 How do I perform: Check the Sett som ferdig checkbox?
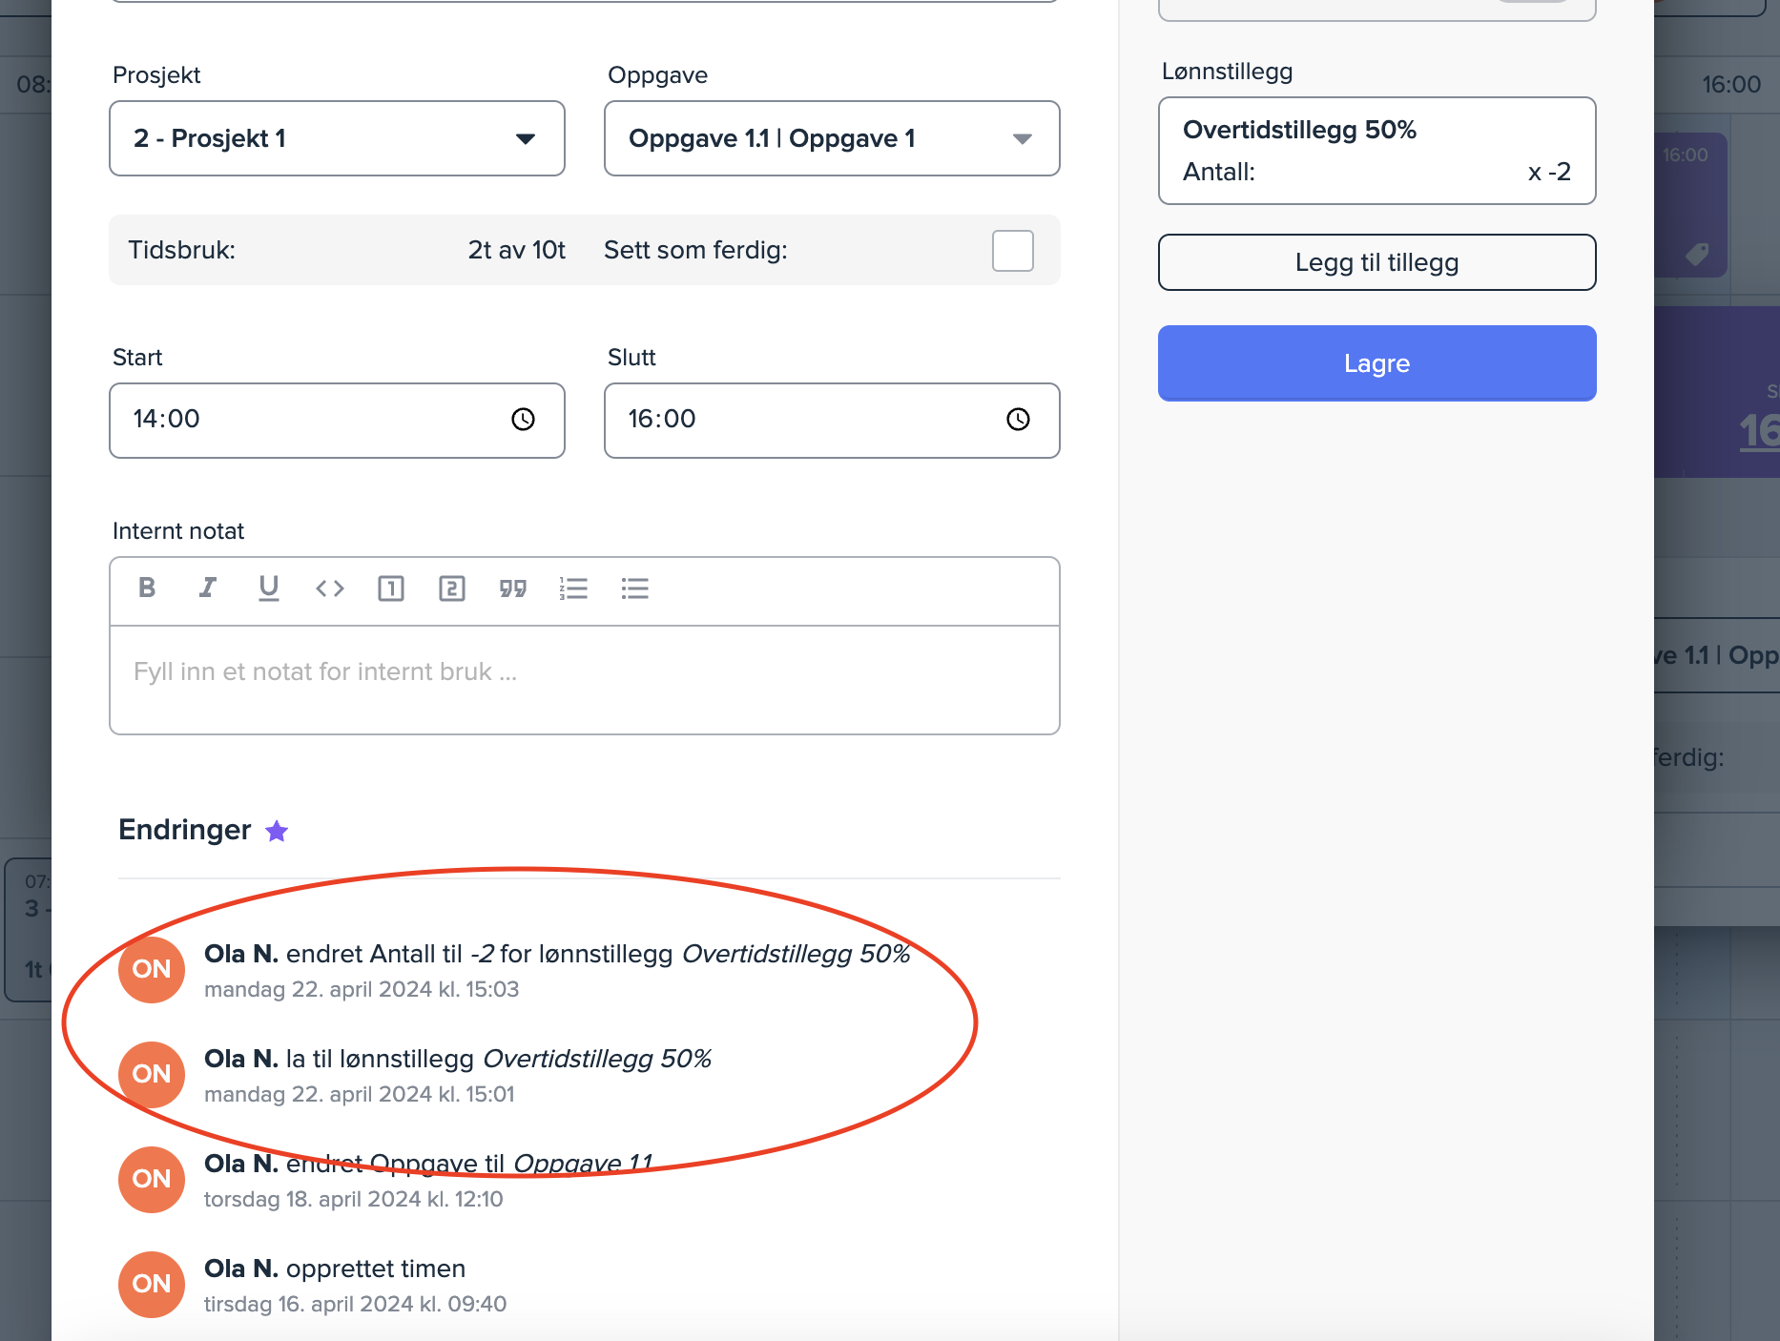[1012, 251]
